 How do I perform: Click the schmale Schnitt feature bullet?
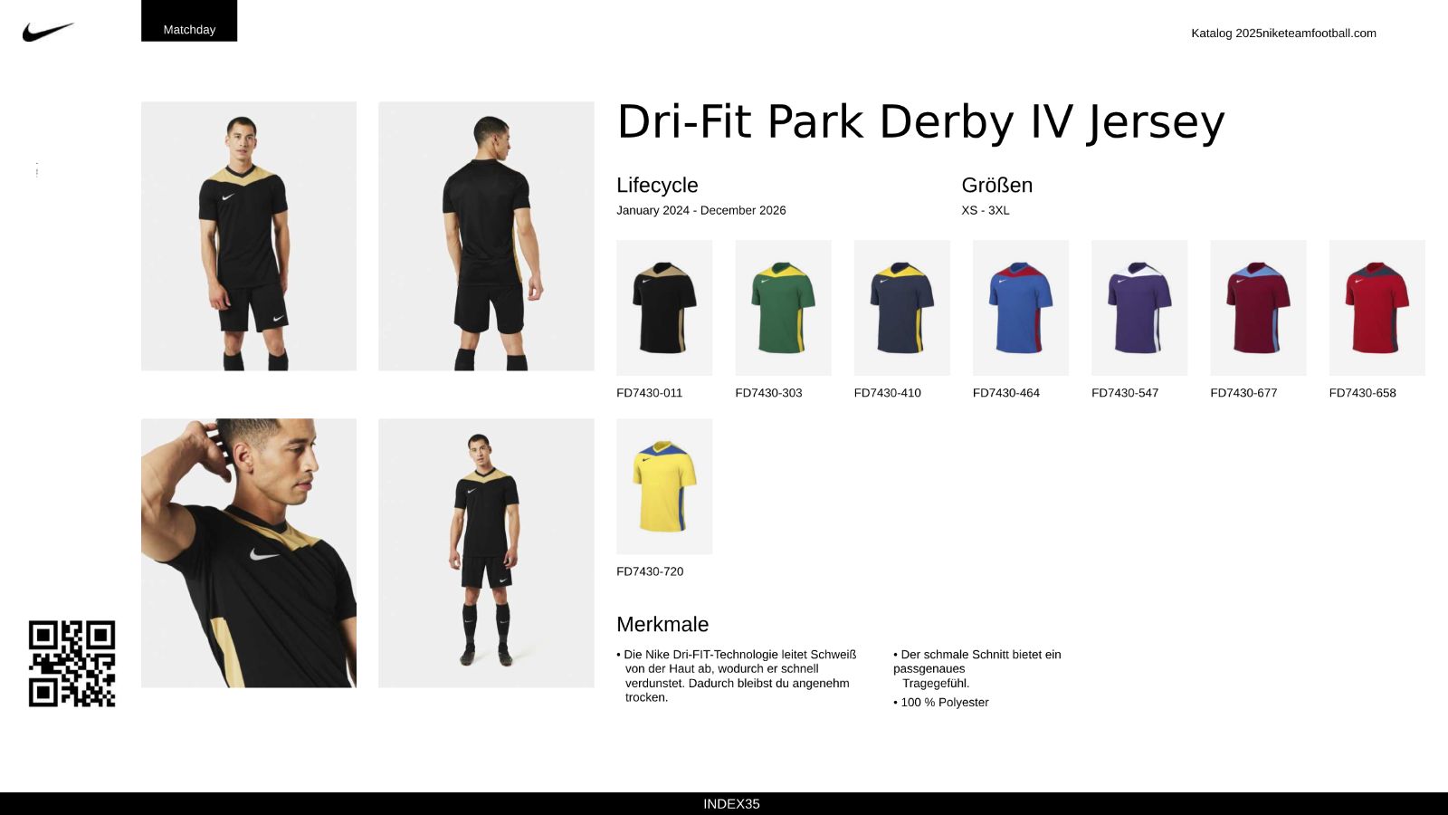click(977, 668)
